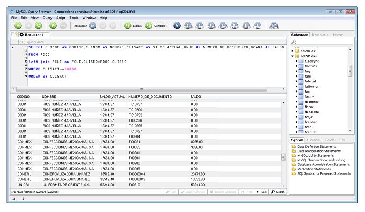
Task: Refresh the query with the green refresh icon
Action: coord(39,26)
